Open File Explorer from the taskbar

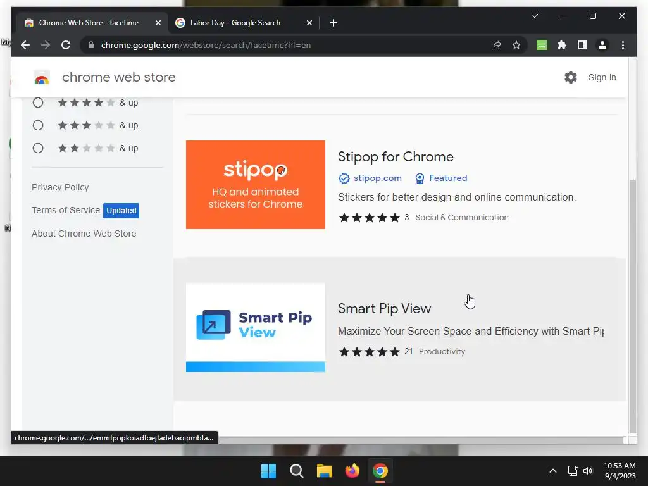[325, 471]
